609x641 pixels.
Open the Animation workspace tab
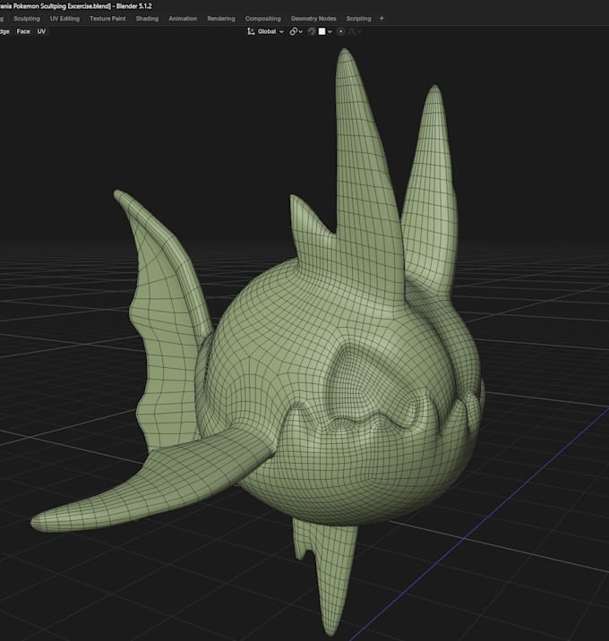[x=183, y=19]
